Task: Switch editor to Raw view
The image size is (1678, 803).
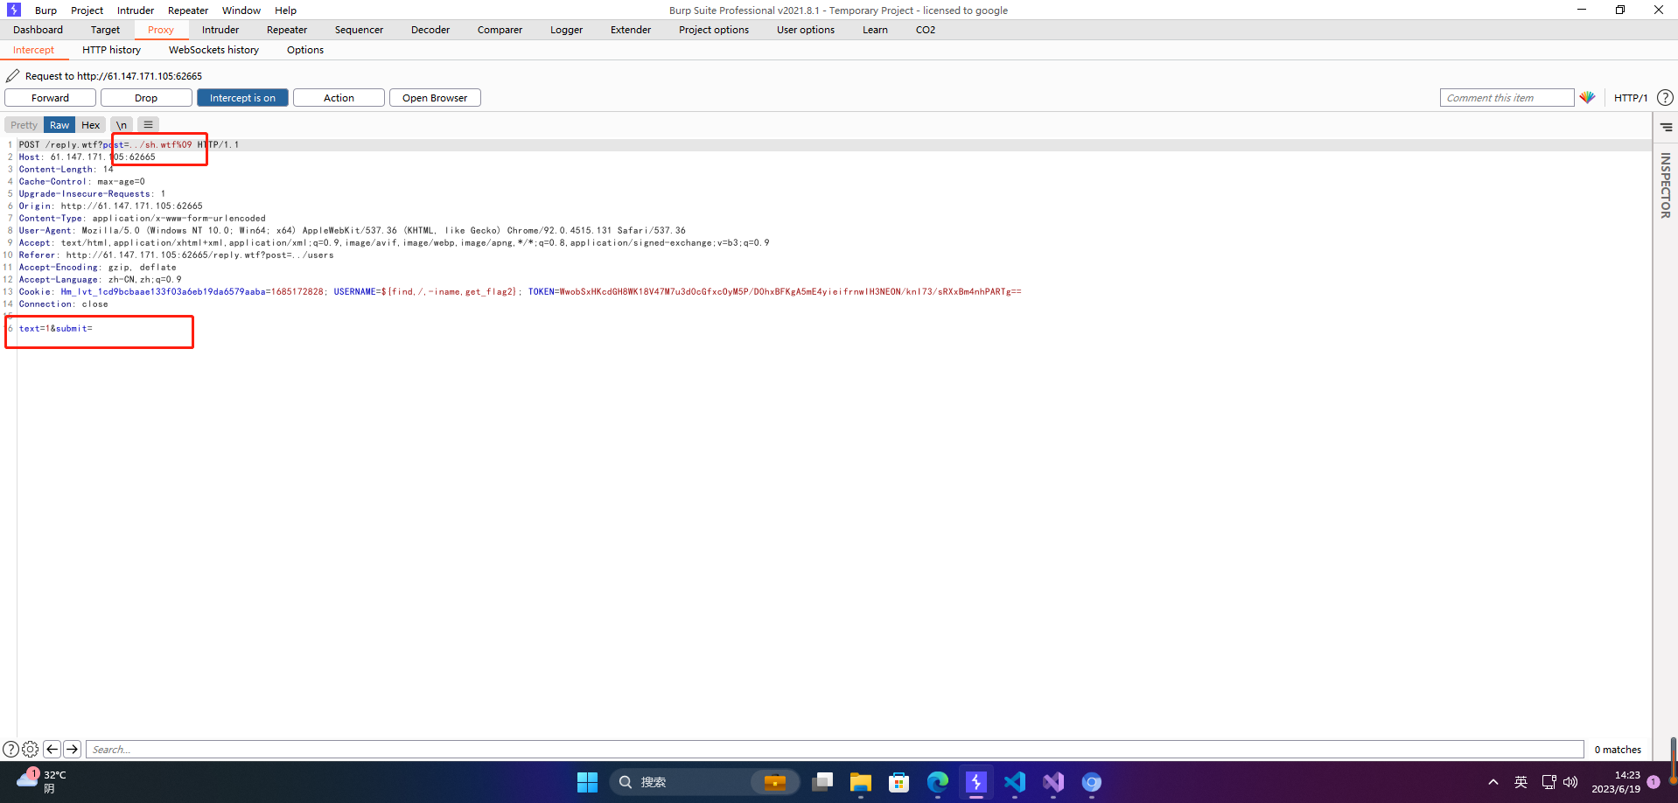Action: tap(59, 125)
